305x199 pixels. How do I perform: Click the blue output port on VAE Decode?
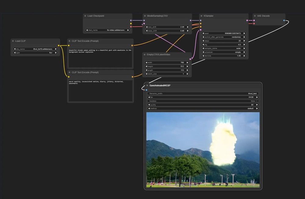point(284,20)
